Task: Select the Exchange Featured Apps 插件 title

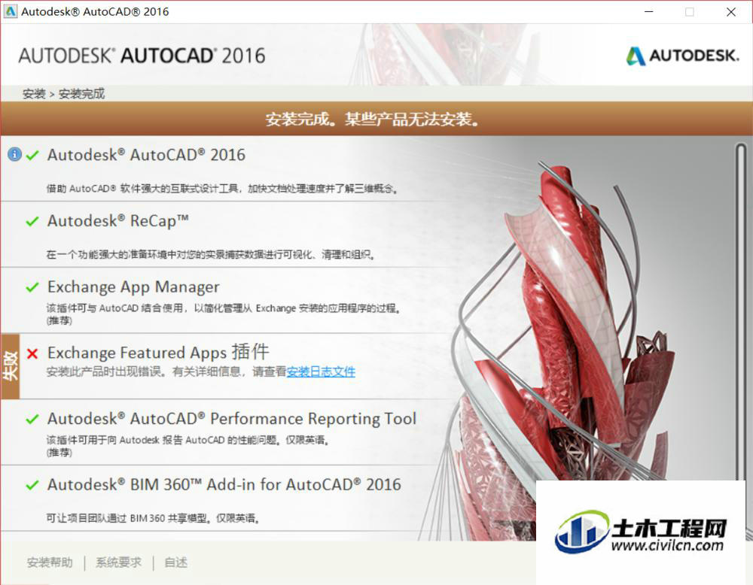Action: coord(158,353)
